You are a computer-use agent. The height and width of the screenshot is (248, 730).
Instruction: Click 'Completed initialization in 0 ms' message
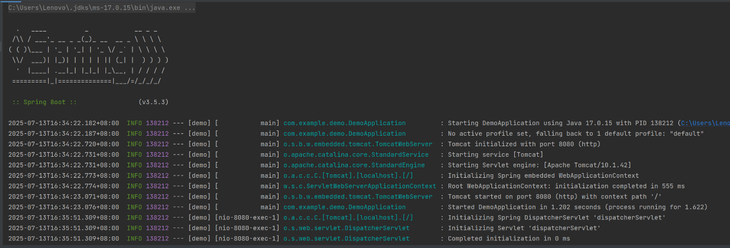(508, 239)
